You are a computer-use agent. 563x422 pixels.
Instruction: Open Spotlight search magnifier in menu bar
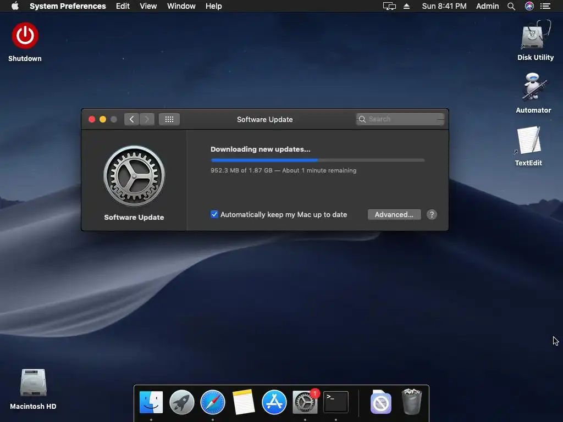[511, 6]
